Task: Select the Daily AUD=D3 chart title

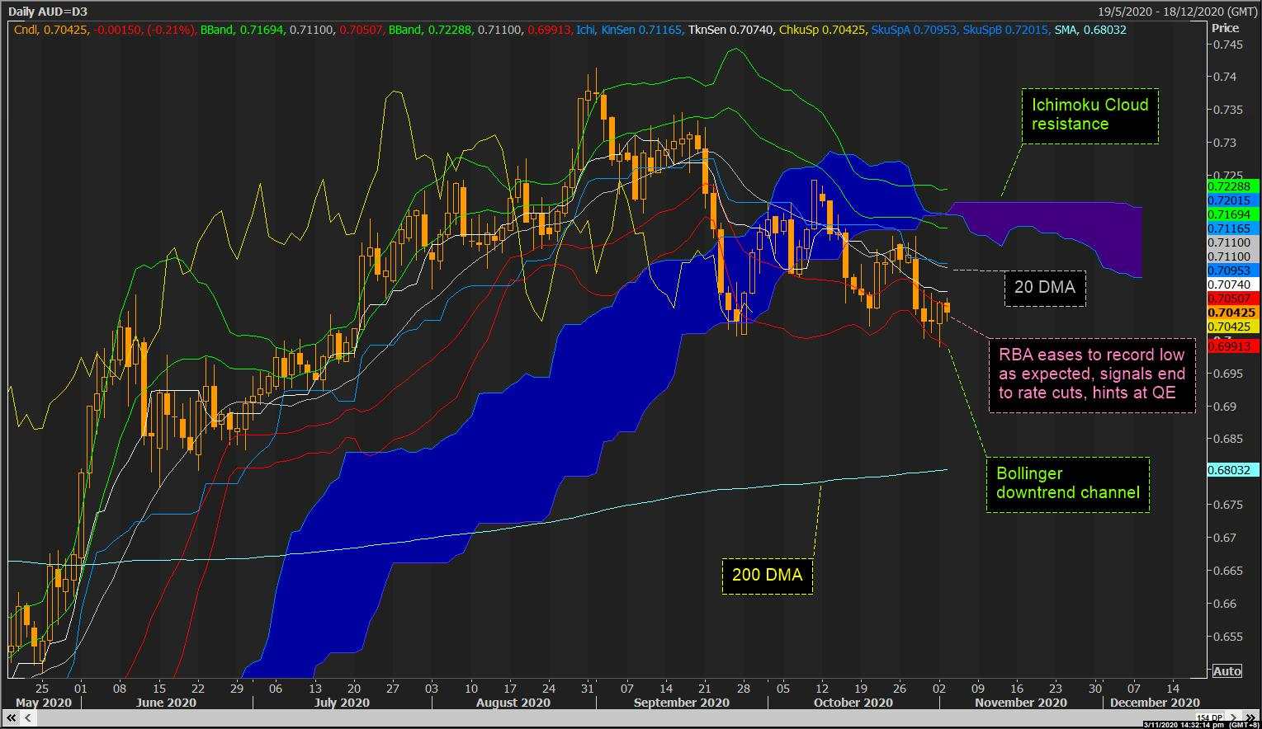Action: (48, 12)
